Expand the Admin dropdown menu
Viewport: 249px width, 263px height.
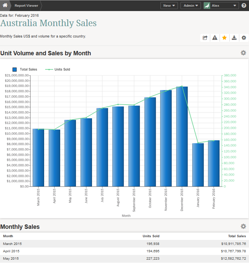191,6
